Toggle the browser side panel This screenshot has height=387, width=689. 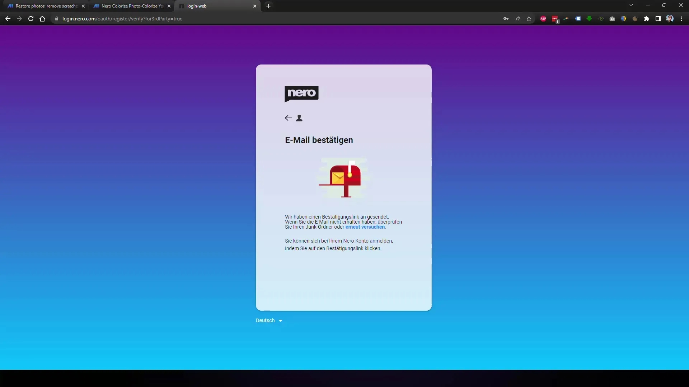pos(658,19)
